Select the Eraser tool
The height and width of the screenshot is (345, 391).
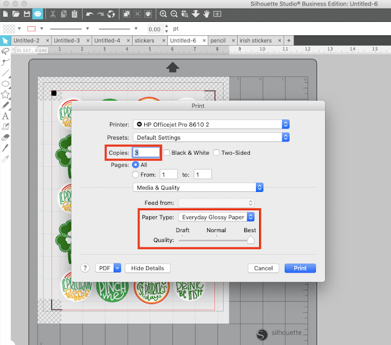tap(5, 137)
